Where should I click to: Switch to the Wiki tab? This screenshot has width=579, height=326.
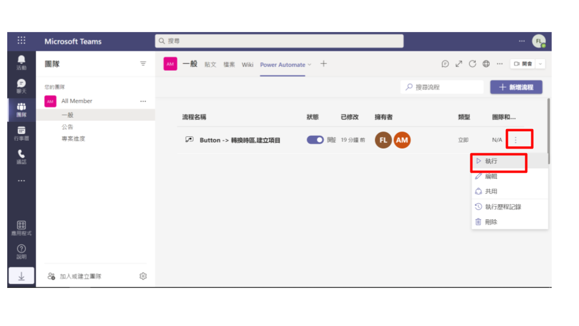[247, 65]
